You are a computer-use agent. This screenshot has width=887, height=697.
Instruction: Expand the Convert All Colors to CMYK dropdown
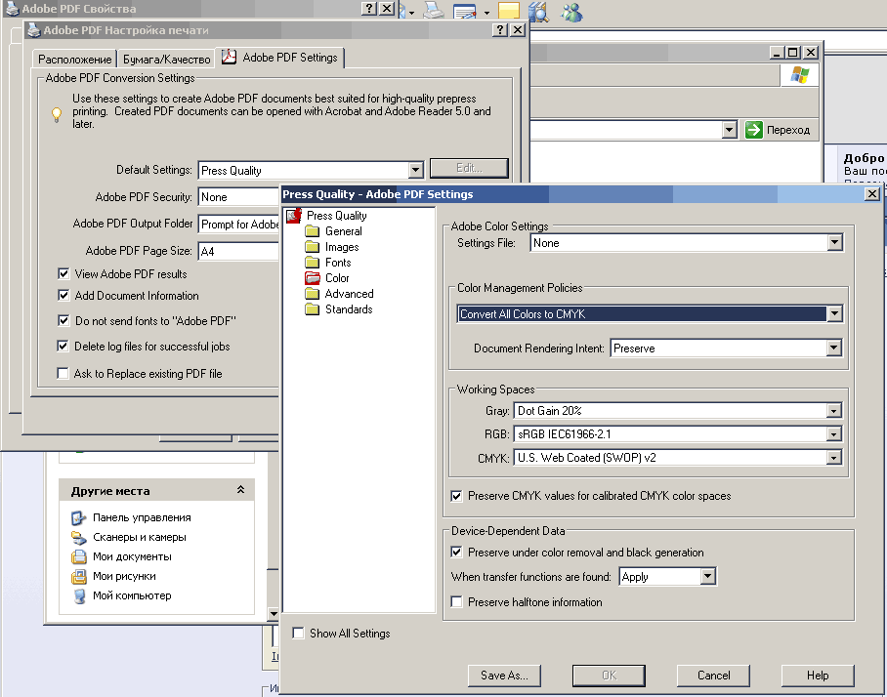point(834,313)
